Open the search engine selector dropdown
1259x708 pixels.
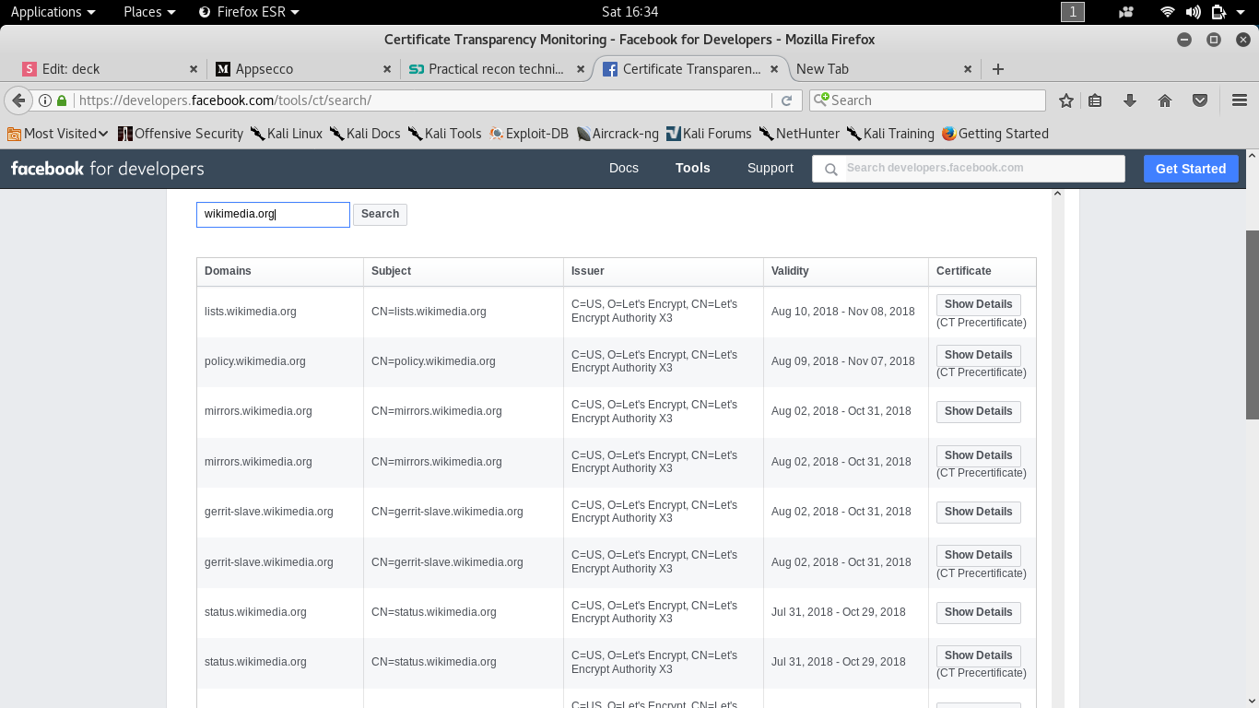pos(820,100)
